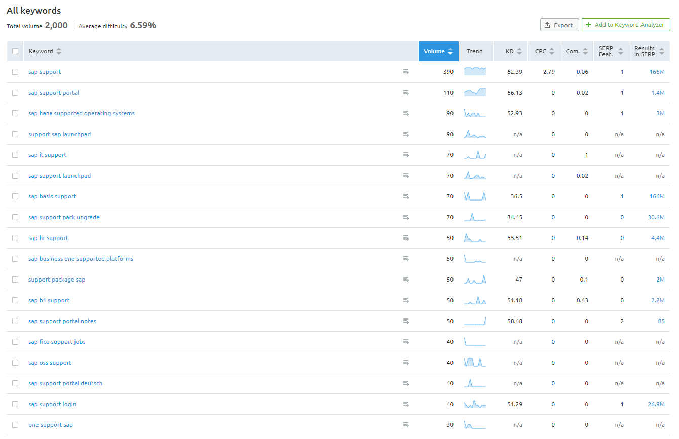The width and height of the screenshot is (679, 439).
Task: Sort table by Results in SERP column
Action: [649, 51]
